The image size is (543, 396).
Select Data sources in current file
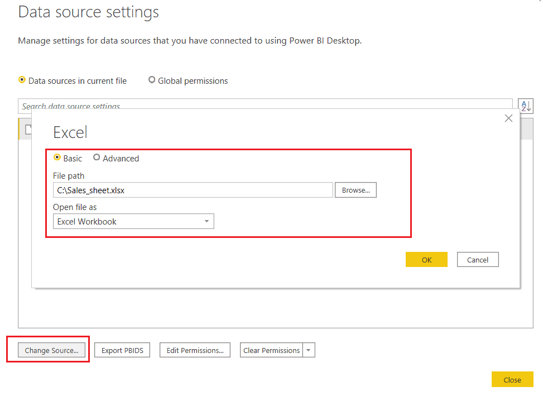(x=21, y=80)
